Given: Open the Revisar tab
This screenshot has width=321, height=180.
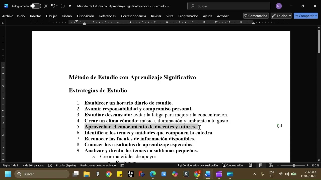Looking at the screenshot, I should click(156, 16).
